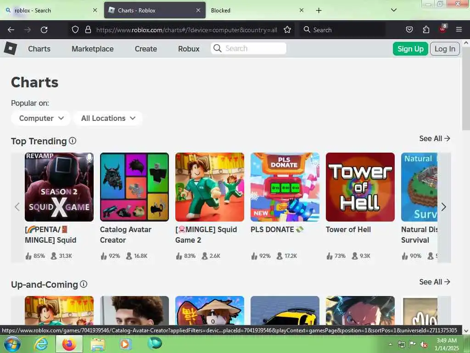Expand the Computer device dropdown
The height and width of the screenshot is (353, 470).
coord(41,118)
